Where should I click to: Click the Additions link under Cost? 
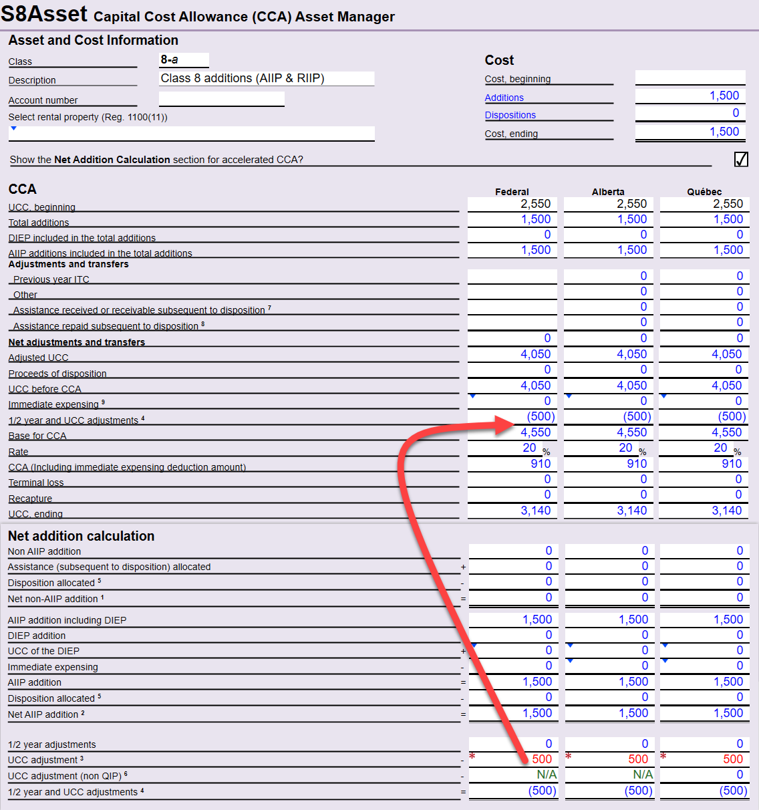point(504,97)
